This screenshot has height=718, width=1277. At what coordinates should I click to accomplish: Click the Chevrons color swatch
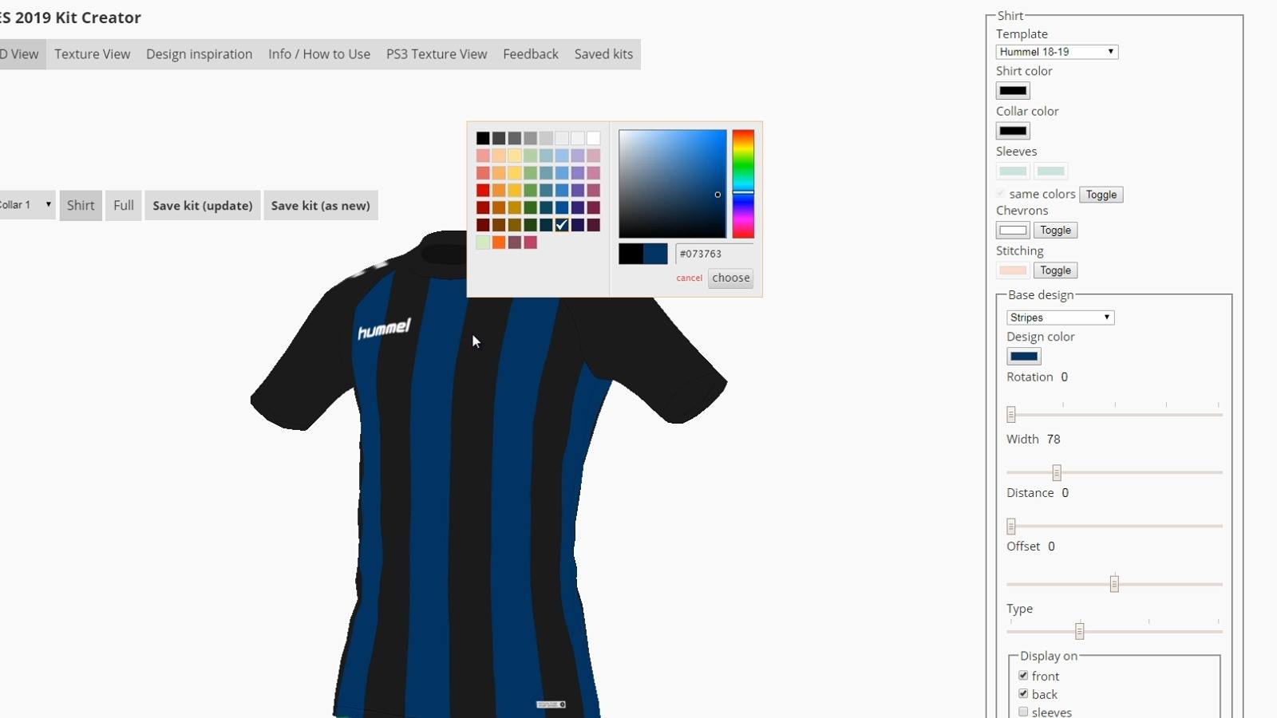pos(1013,231)
